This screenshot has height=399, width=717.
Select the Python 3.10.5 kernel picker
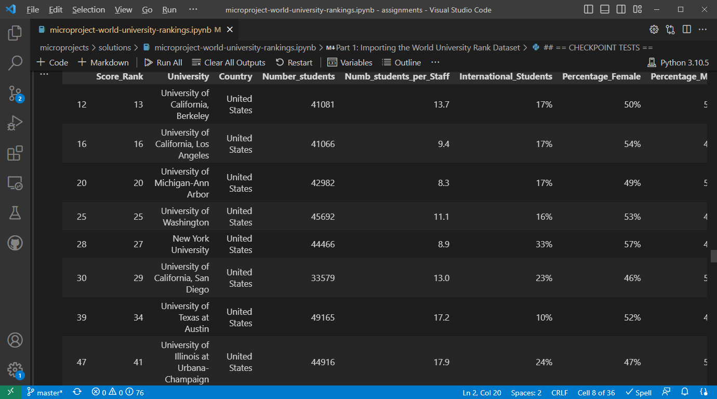(678, 62)
